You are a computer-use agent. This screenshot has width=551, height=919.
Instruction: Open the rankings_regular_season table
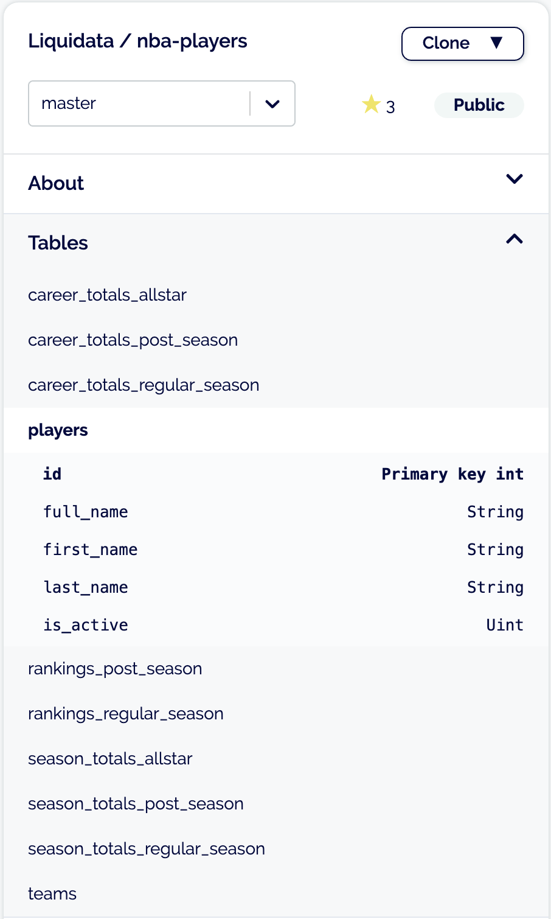126,714
